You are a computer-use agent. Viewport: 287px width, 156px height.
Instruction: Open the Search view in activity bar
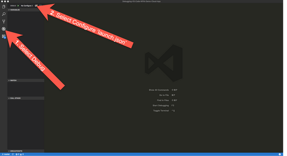coord(4,14)
